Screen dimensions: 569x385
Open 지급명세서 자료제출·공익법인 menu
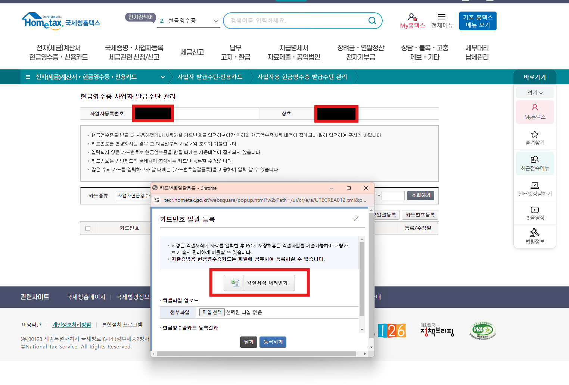click(294, 52)
